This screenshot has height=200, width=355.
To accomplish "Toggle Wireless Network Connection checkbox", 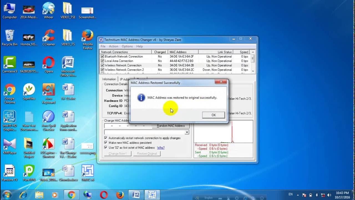I will point(102,65).
